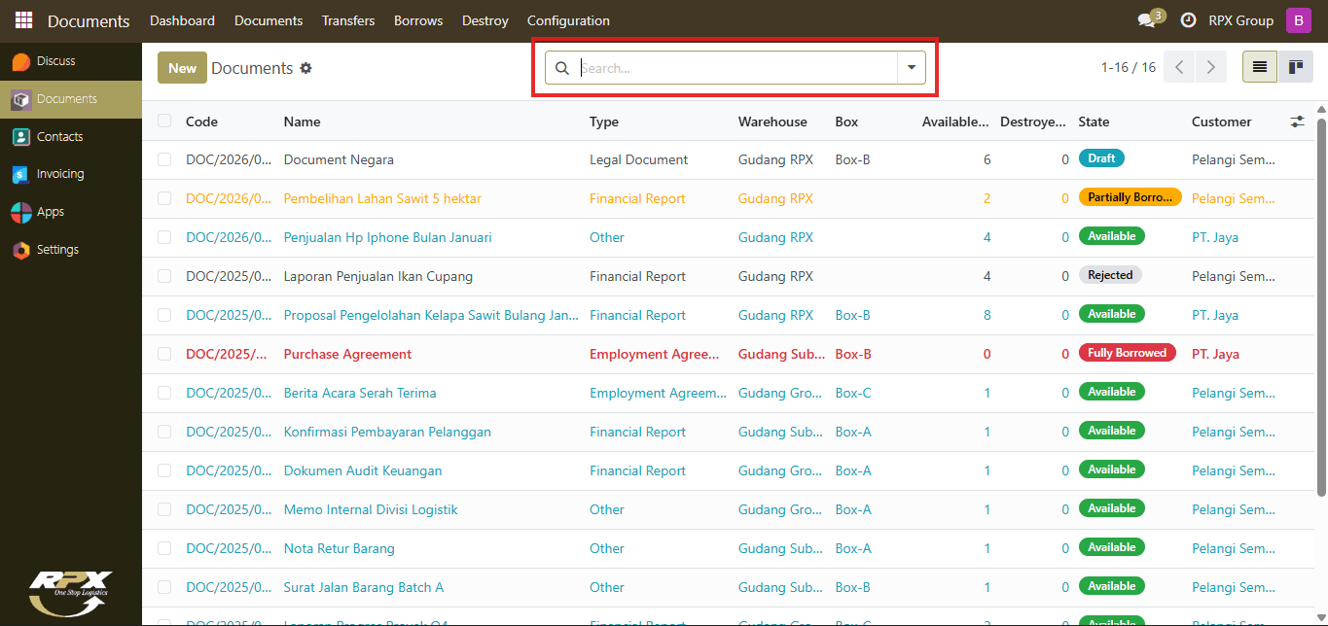Sort by the Code column header
The height and width of the screenshot is (626, 1328).
pyautogui.click(x=201, y=122)
